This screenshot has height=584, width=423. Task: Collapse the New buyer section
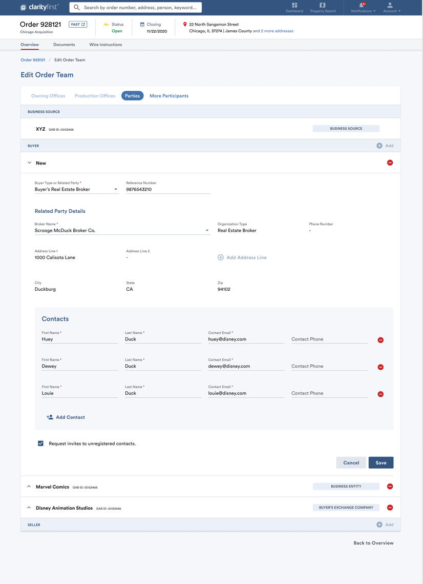tap(29, 163)
